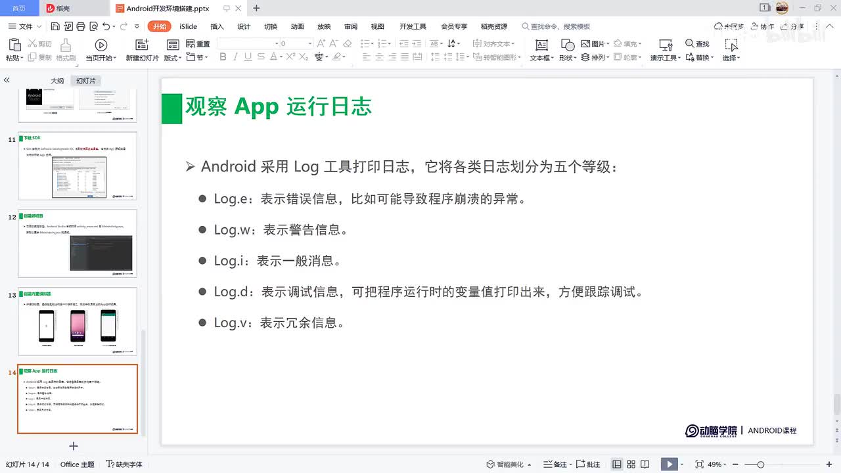Switch to the 大纲 outline tab
The width and height of the screenshot is (841, 473).
click(57, 81)
